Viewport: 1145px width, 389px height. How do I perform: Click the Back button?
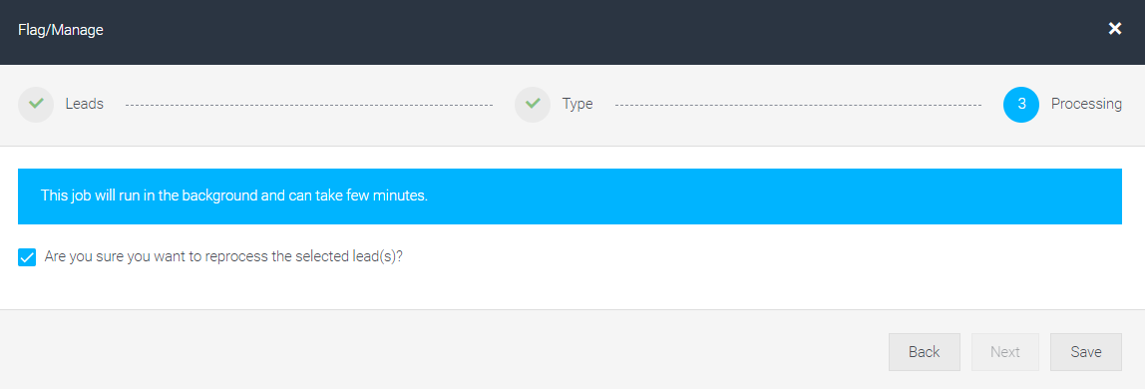[x=924, y=352]
